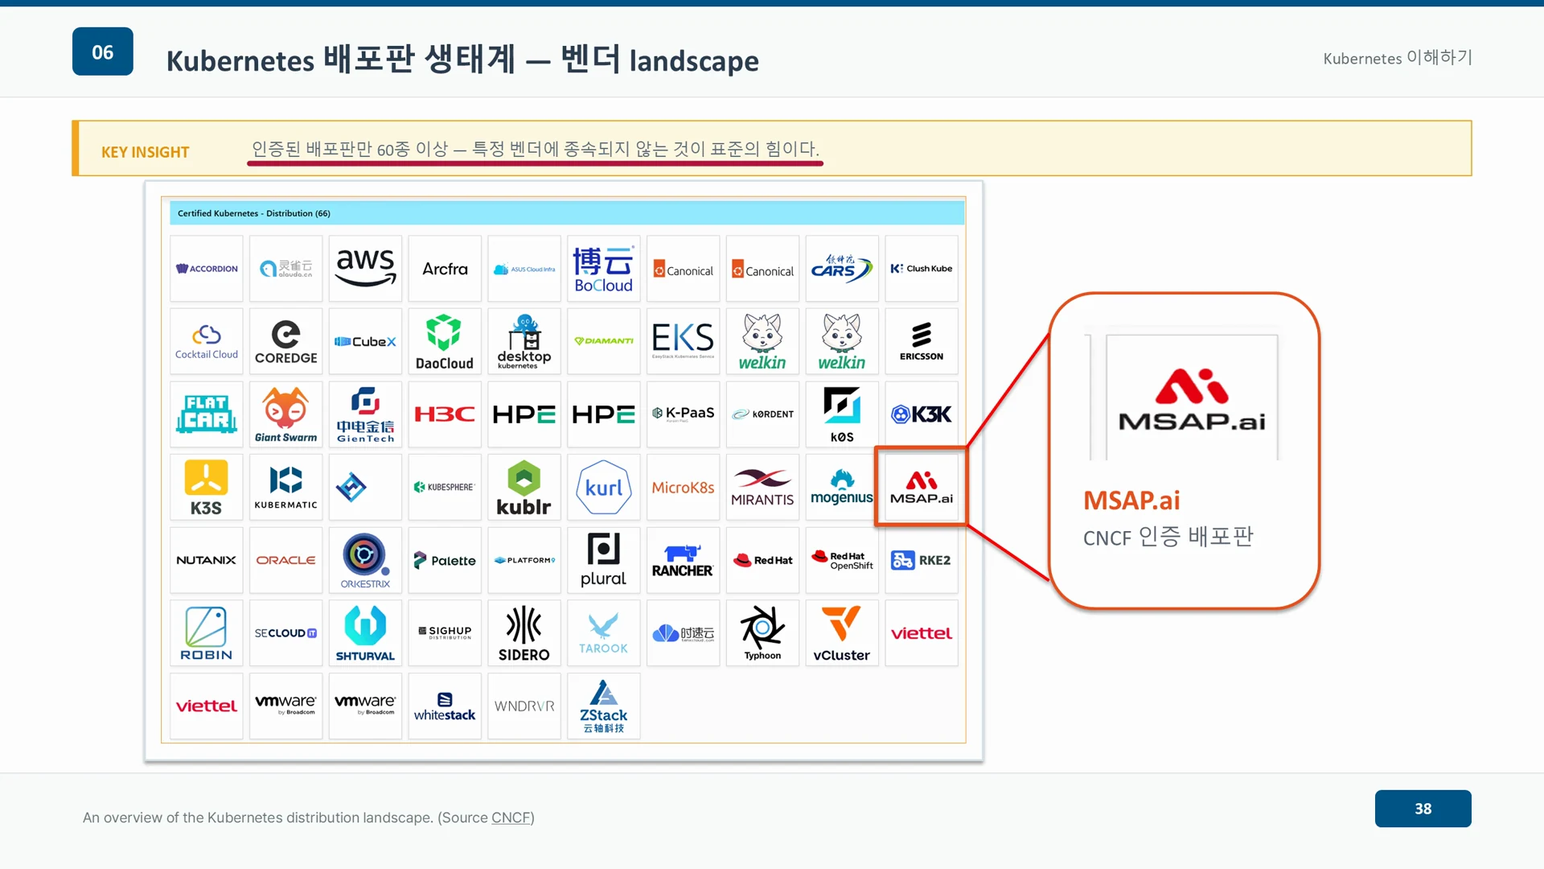Click the kublr logo tile
The width and height of the screenshot is (1544, 869).
coord(524,487)
